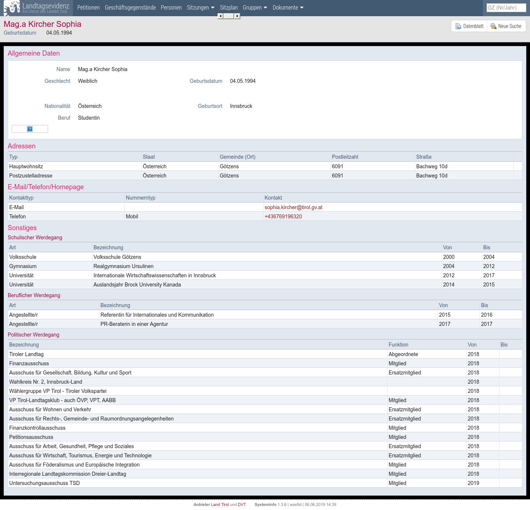530x510 pixels.
Task: Click the Schulischer Werdegang subheading
Action: 35,238
